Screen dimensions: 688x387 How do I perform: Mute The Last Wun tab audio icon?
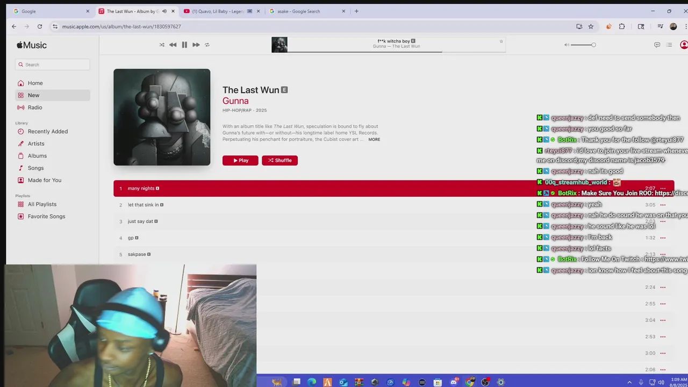click(x=164, y=11)
